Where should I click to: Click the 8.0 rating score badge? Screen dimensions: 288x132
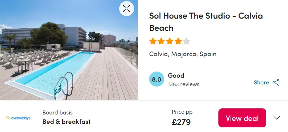(x=156, y=79)
